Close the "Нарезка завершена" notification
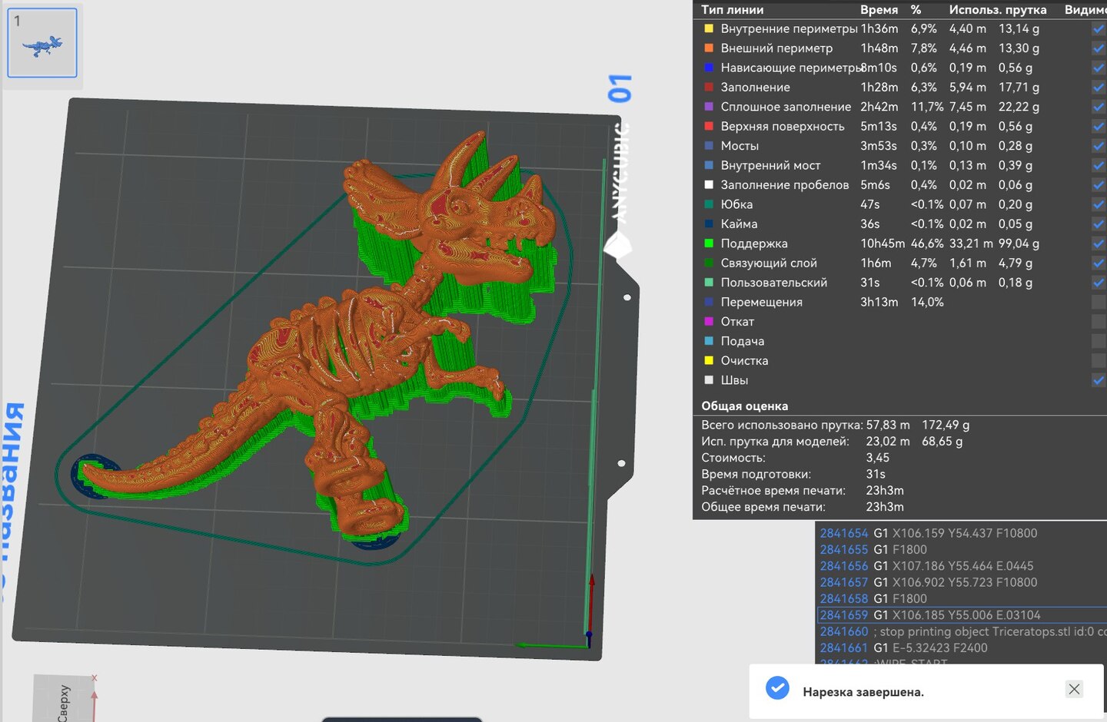The width and height of the screenshot is (1107, 722). tap(1074, 690)
